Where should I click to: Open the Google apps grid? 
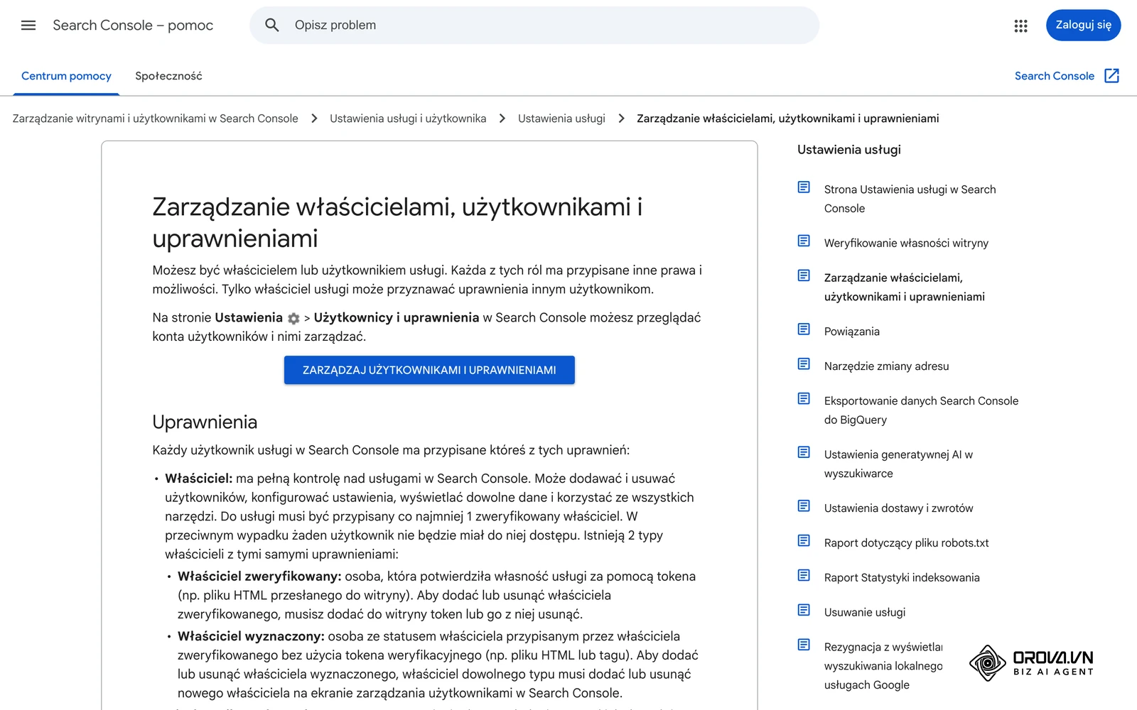tap(1020, 26)
